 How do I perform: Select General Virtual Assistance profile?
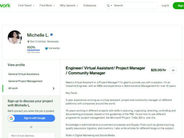(24, 74)
